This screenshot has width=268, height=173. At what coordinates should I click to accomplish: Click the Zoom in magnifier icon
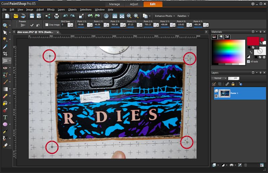[x=136, y=16]
